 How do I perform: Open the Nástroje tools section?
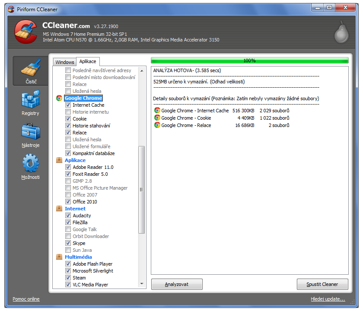(30, 135)
